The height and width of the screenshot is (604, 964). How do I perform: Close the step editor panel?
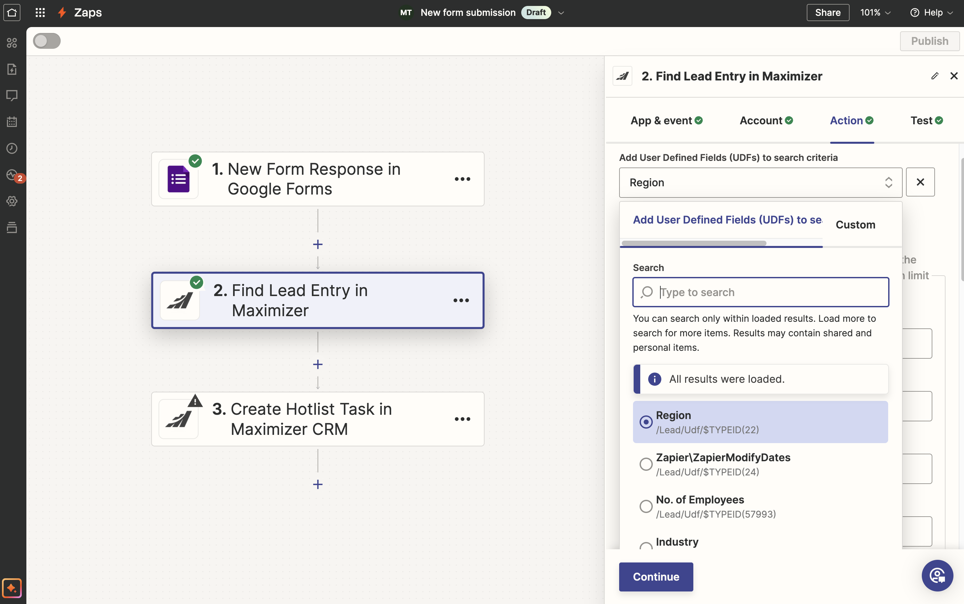tap(954, 76)
